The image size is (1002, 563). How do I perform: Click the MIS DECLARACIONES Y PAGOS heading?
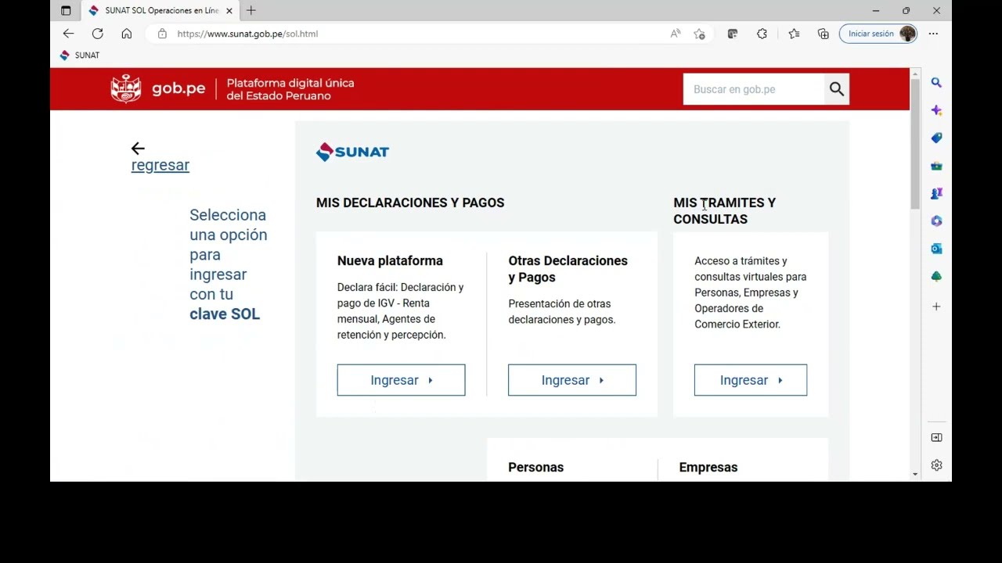(x=410, y=203)
